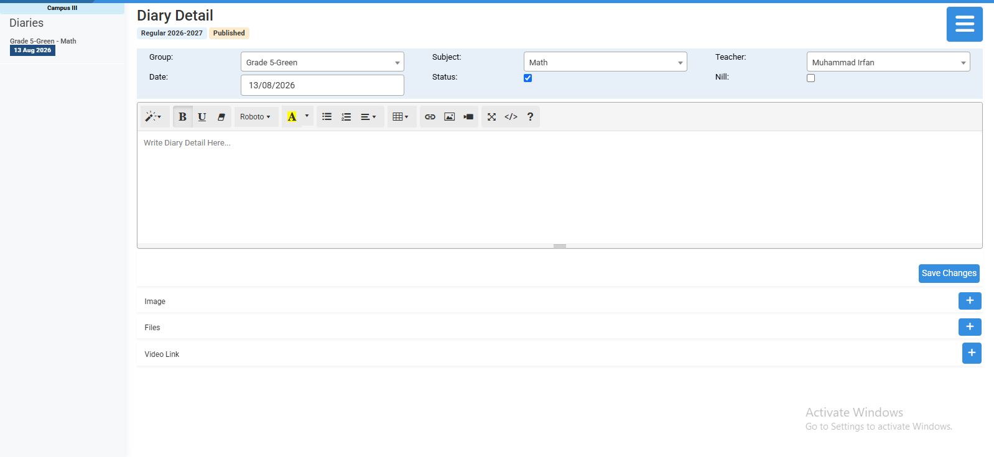This screenshot has width=994, height=457.
Task: Save the diary with Save Changes
Action: click(x=949, y=274)
